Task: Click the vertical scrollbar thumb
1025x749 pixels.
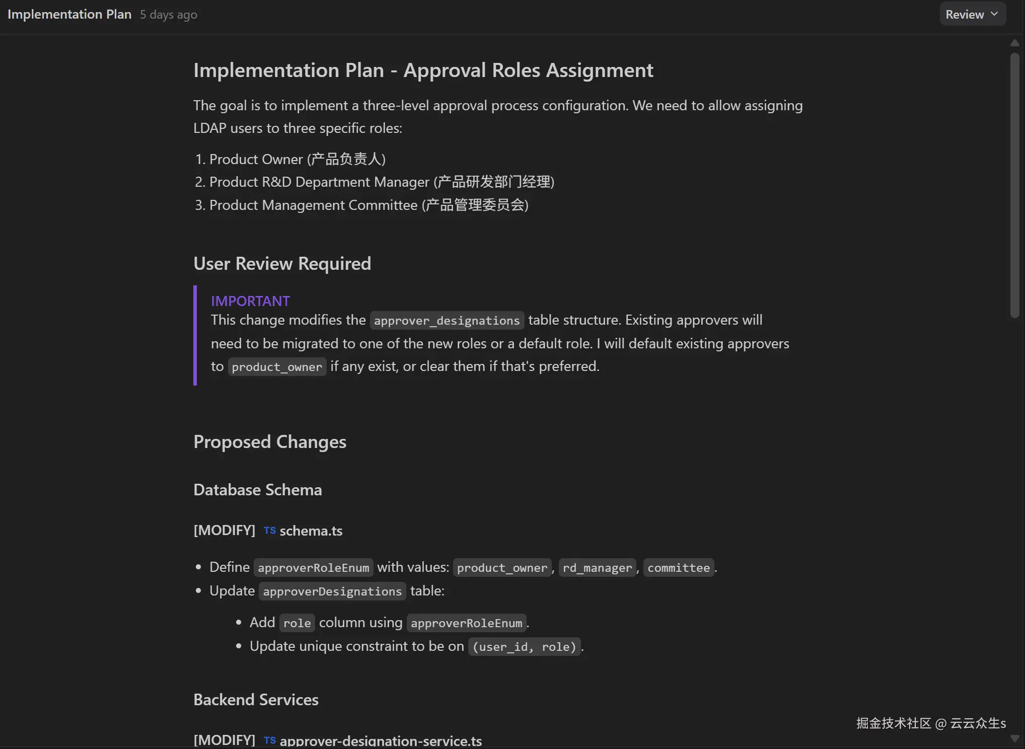Action: 1014,185
